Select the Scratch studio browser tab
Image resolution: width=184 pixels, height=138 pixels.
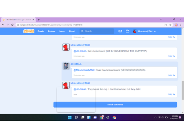[x=18, y=20]
